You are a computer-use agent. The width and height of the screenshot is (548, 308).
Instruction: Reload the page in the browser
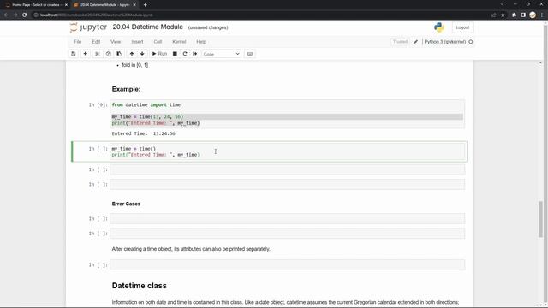point(25,15)
